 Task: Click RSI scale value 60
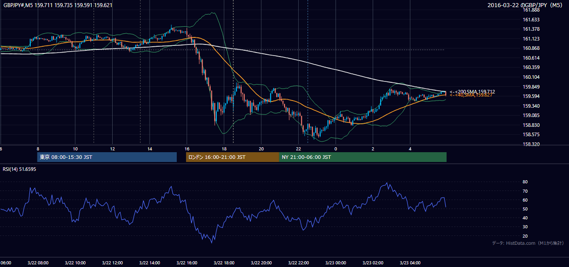tap(525, 200)
